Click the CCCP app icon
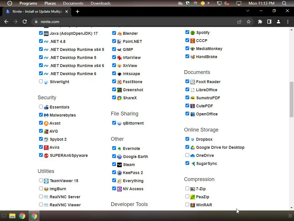The width and height of the screenshot is (294, 221). tap(193, 41)
